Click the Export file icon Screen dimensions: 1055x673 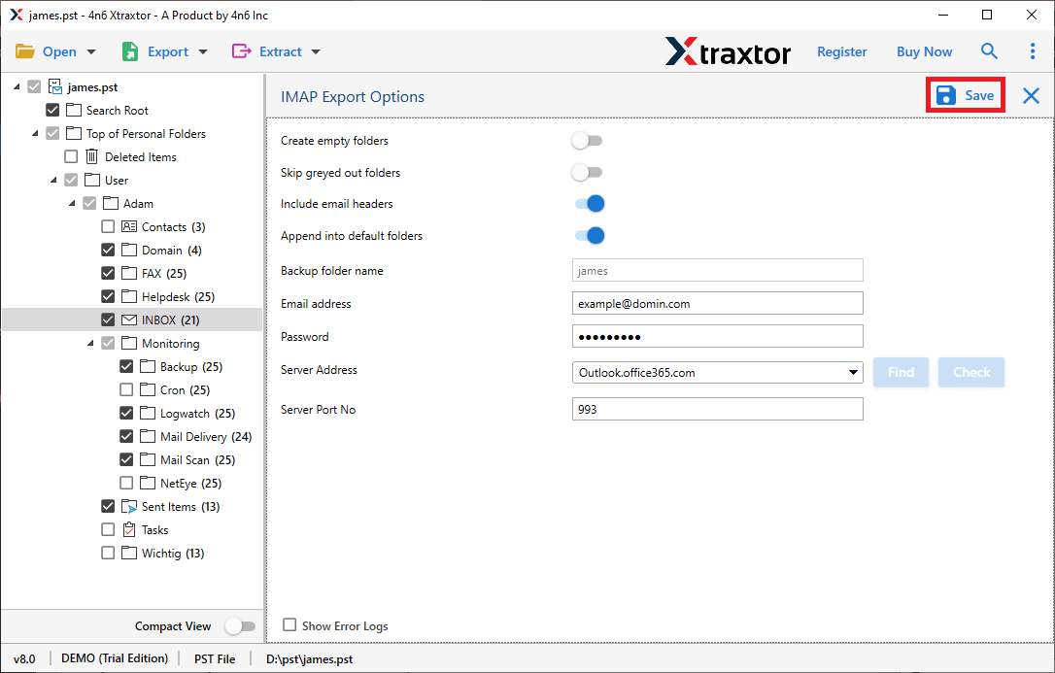[130, 51]
